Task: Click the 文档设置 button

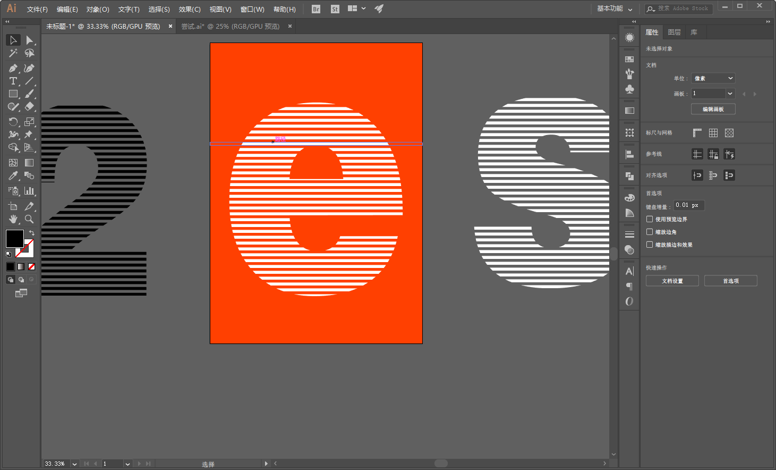Action: click(x=672, y=281)
